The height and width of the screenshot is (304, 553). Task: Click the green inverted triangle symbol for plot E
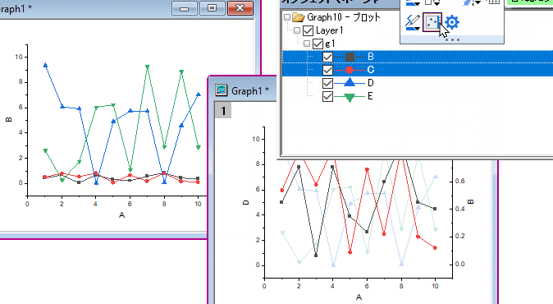point(350,97)
